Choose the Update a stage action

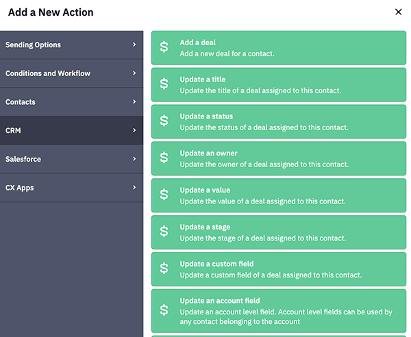(x=279, y=232)
